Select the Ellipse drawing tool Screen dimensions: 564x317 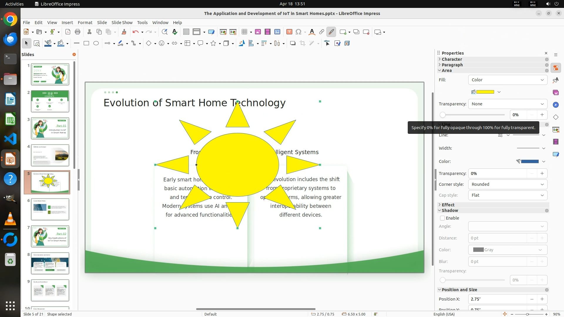(x=96, y=43)
